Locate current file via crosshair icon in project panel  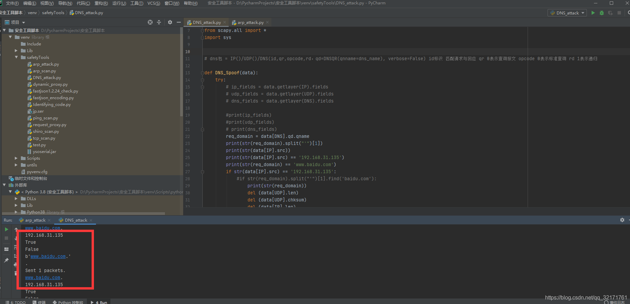point(150,22)
